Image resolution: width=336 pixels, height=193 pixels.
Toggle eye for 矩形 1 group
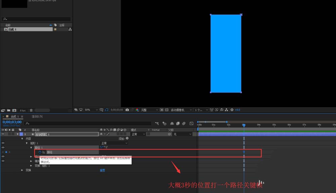pos(3,143)
